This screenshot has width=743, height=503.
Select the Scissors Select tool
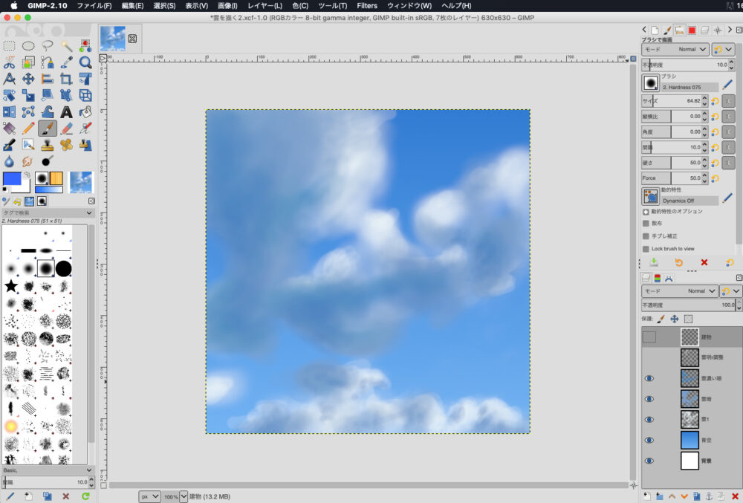click(10, 62)
